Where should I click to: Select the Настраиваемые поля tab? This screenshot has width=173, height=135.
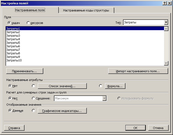[x=30, y=10]
